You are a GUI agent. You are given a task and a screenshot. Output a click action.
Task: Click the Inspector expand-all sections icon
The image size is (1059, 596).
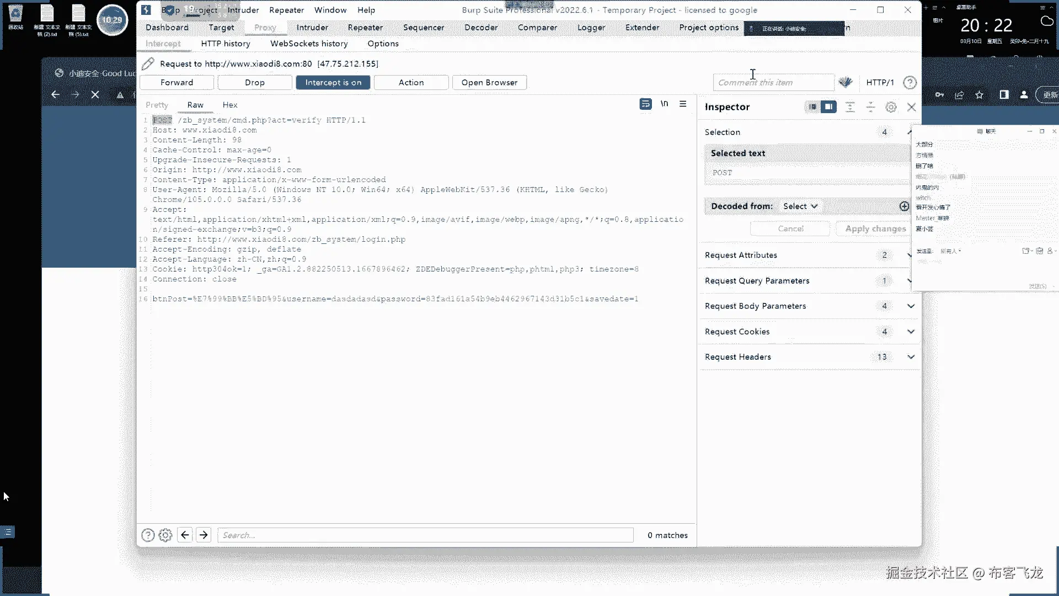tap(850, 107)
